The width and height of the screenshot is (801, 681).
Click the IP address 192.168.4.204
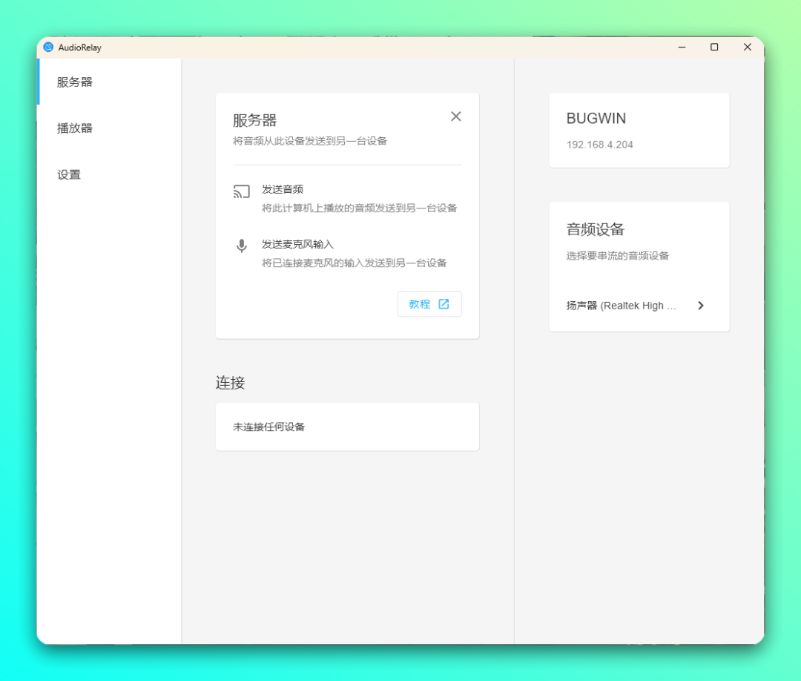tap(600, 145)
